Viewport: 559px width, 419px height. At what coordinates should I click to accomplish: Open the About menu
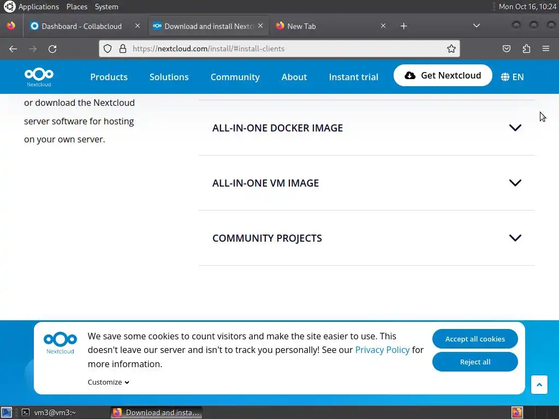pyautogui.click(x=294, y=77)
